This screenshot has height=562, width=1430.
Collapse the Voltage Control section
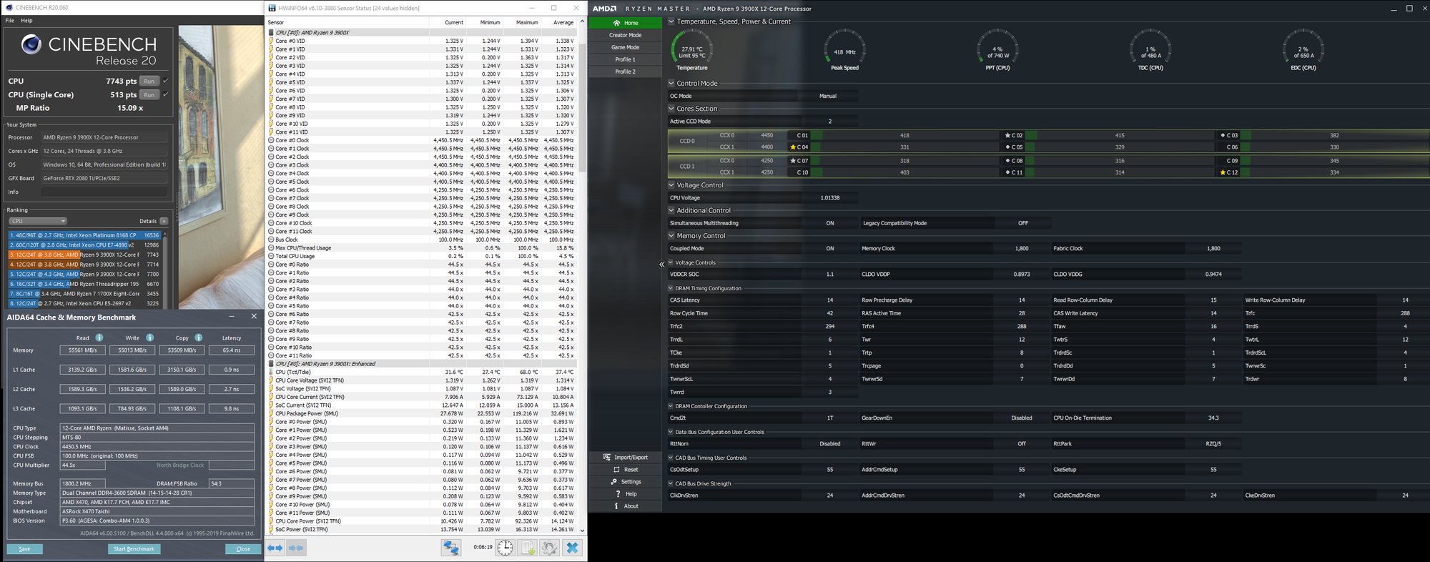click(x=671, y=185)
